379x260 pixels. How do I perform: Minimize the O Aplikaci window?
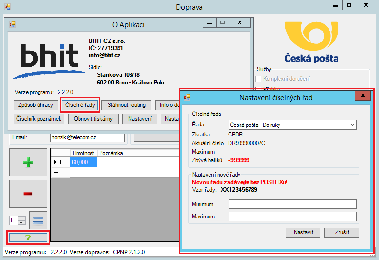pos(209,22)
